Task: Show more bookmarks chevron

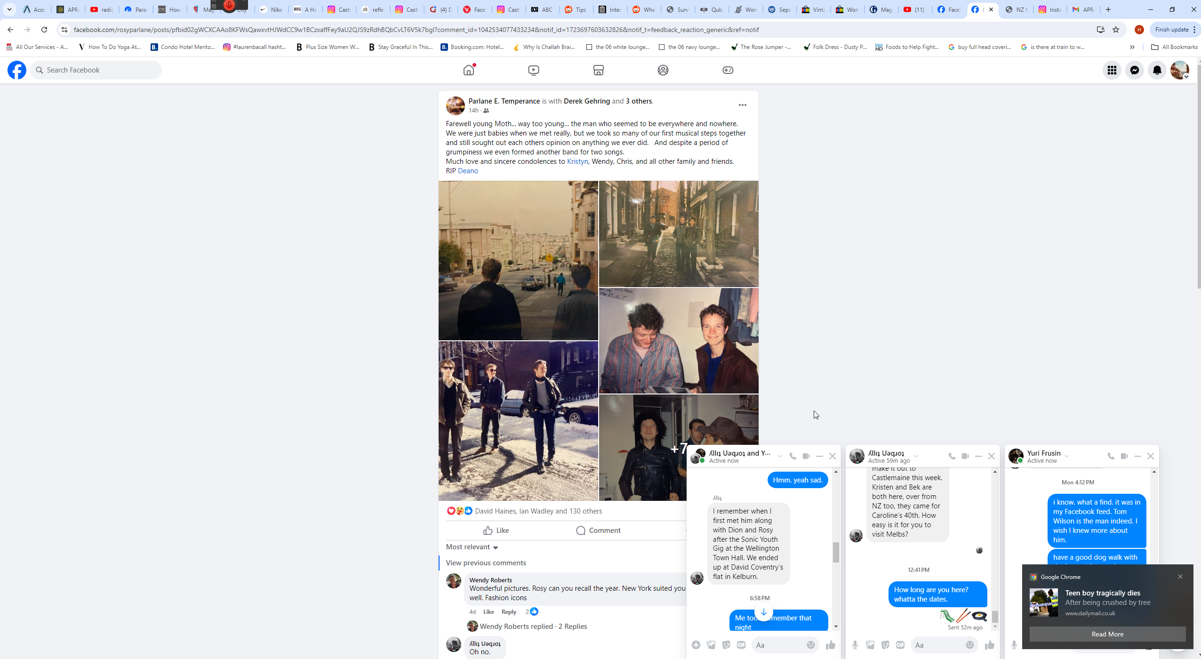Action: [x=1132, y=47]
